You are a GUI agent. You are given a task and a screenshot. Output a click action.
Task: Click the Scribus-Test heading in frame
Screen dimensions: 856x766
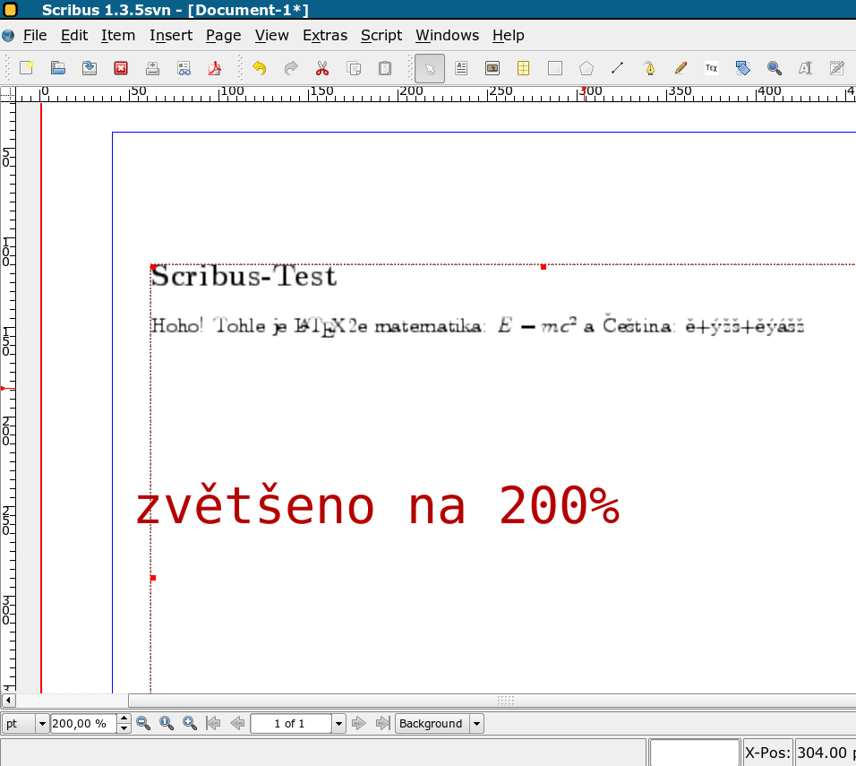[x=244, y=276]
